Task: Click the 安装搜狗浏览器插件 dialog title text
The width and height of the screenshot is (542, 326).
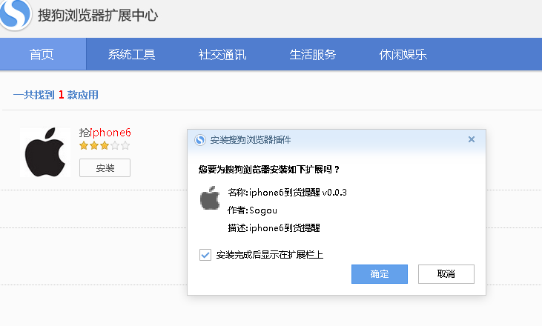Action: click(251, 140)
